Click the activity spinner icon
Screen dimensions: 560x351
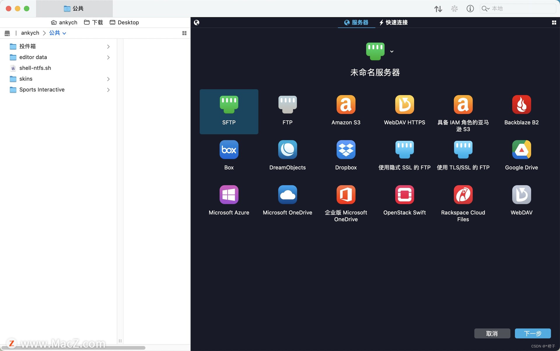pyautogui.click(x=454, y=9)
